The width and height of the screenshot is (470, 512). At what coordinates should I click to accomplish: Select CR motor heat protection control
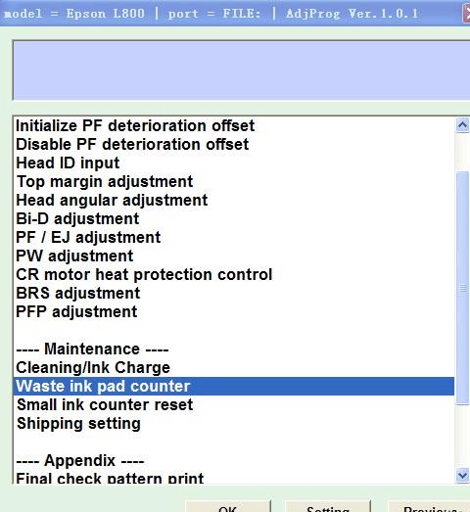(x=234, y=275)
